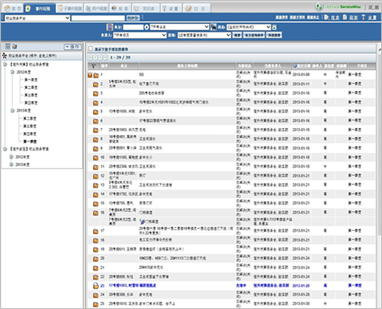Click the document icon beside the number field
This screenshot has width=382, height=309.
coord(109,27)
